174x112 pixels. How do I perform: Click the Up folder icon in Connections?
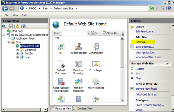17,26
